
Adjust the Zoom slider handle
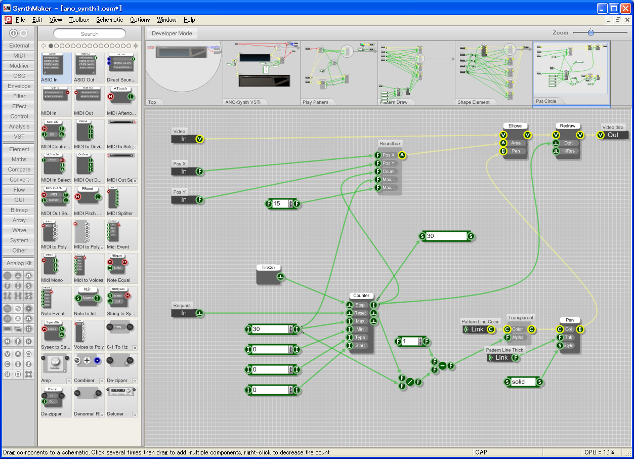[x=590, y=33]
